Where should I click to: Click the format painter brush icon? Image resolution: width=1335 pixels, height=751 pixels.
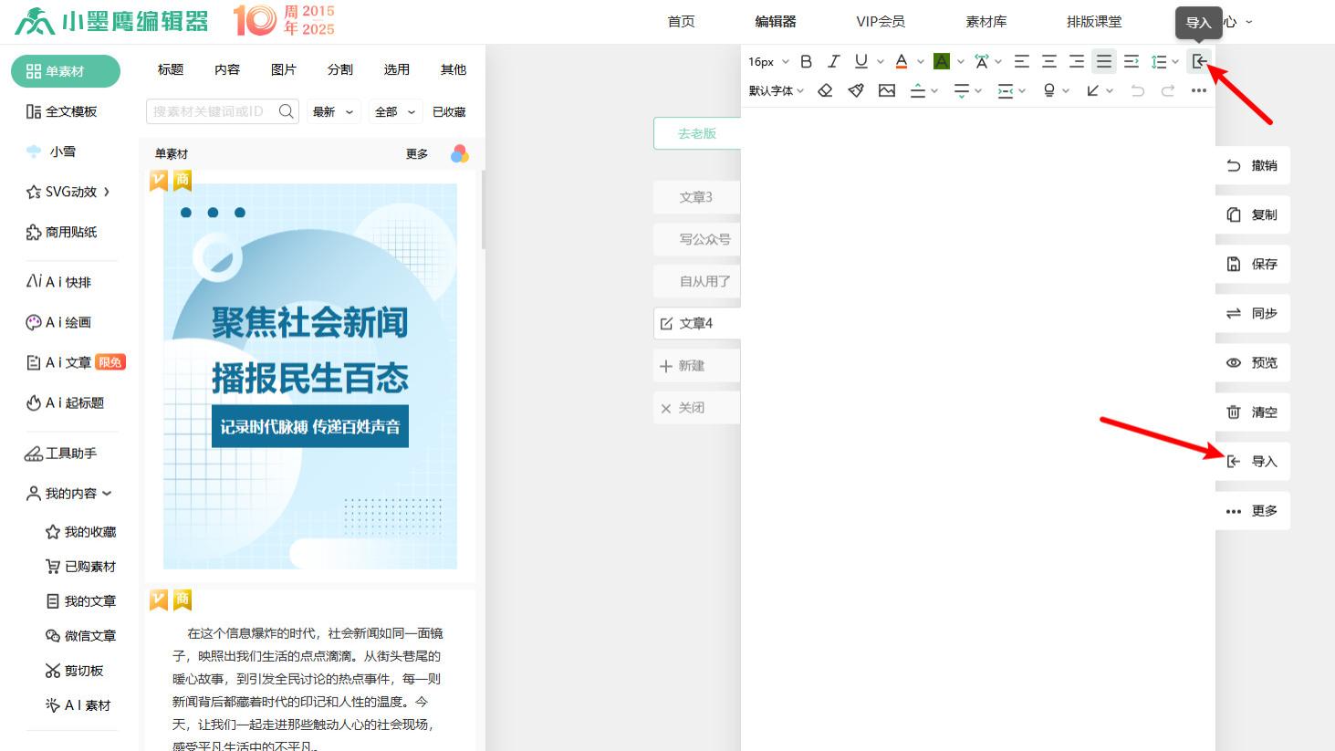click(x=855, y=90)
